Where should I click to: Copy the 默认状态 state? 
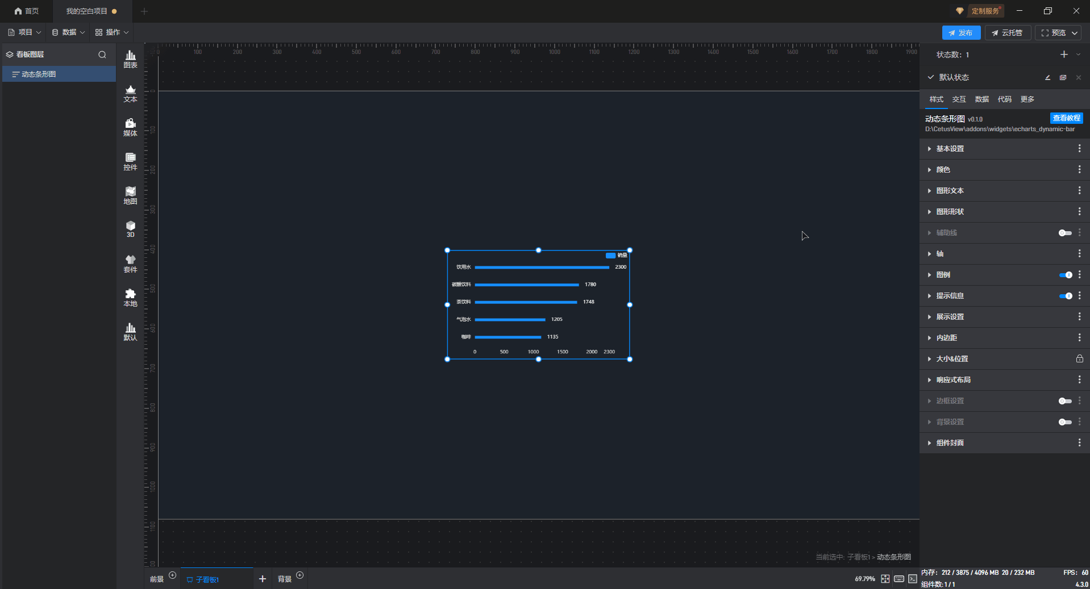click(1063, 77)
